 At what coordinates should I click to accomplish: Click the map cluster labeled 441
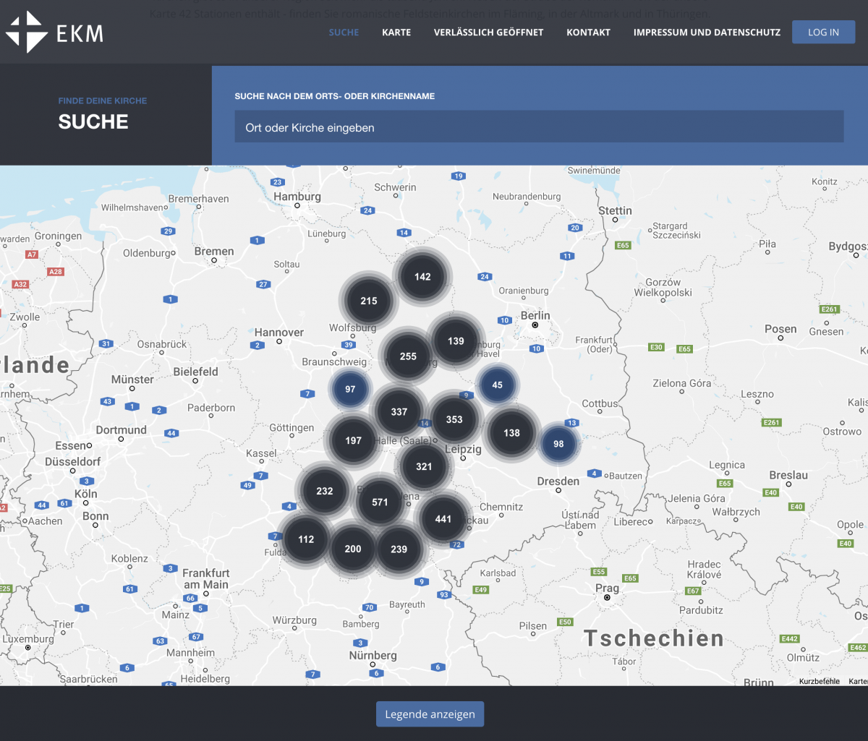(x=443, y=518)
